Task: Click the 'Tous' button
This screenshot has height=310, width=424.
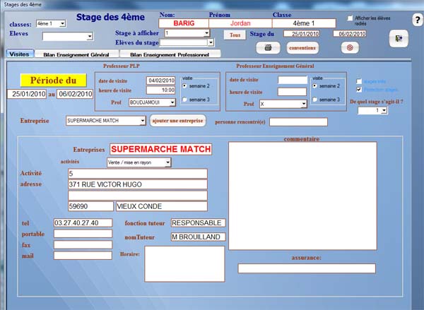Action: (236, 34)
